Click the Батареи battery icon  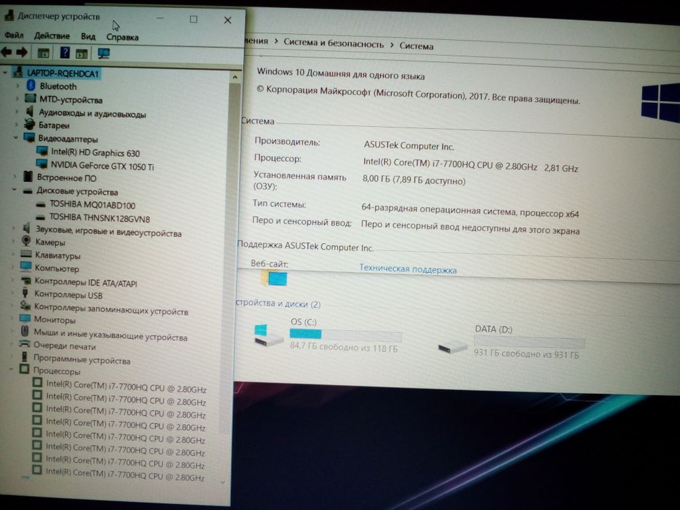pyautogui.click(x=29, y=124)
